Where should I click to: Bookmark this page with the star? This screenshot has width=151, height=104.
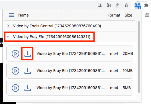(x=126, y=5)
